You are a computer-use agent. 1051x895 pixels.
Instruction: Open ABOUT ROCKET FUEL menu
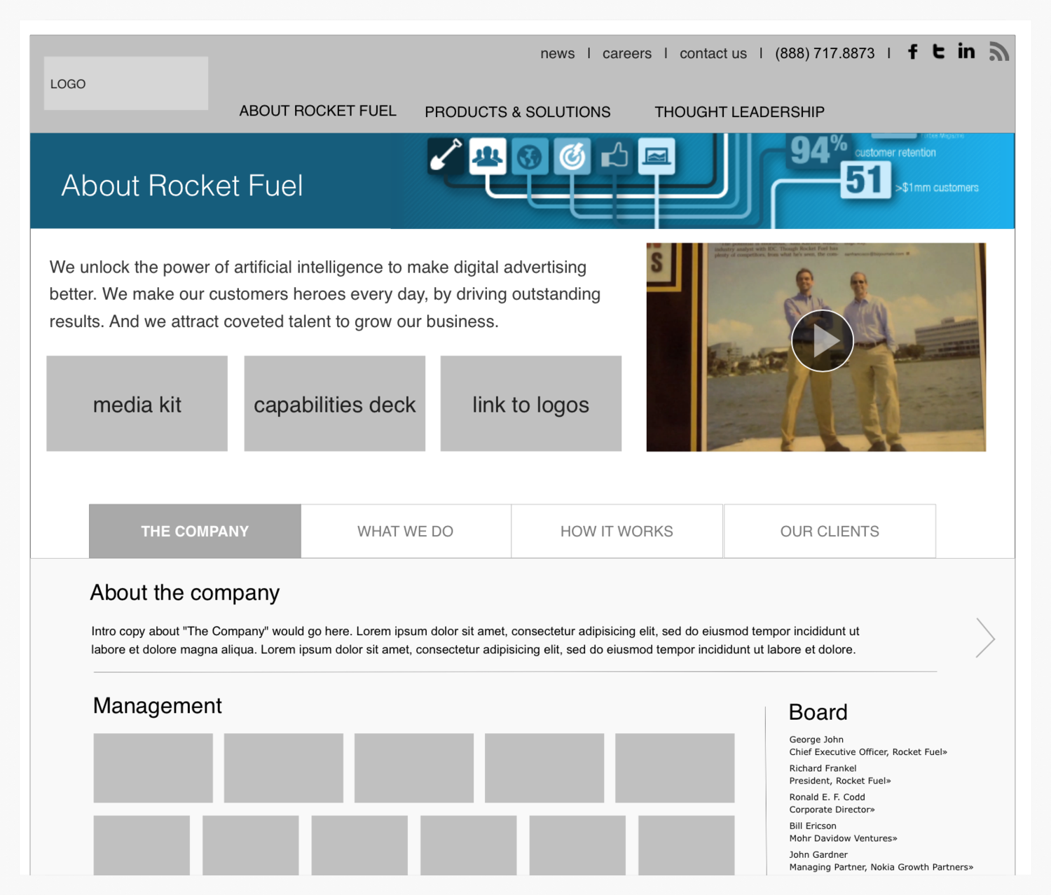tap(318, 111)
